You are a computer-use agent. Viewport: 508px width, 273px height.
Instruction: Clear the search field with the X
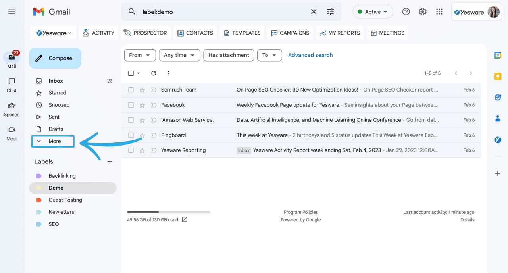[x=314, y=12]
